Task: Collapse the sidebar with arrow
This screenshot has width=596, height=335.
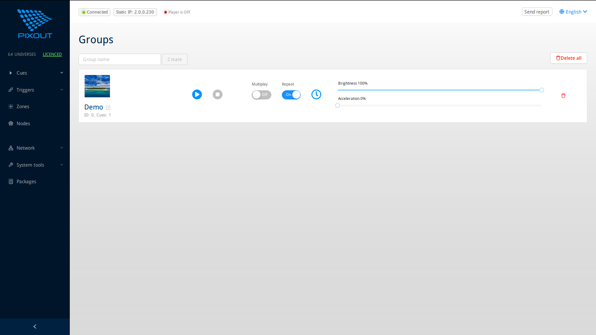Action: coord(35,326)
